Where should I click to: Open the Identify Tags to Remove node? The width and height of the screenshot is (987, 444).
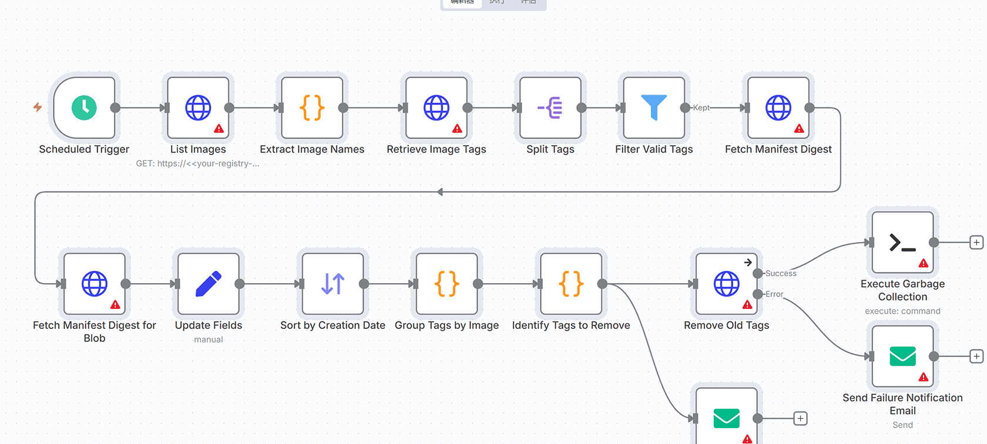tap(570, 284)
